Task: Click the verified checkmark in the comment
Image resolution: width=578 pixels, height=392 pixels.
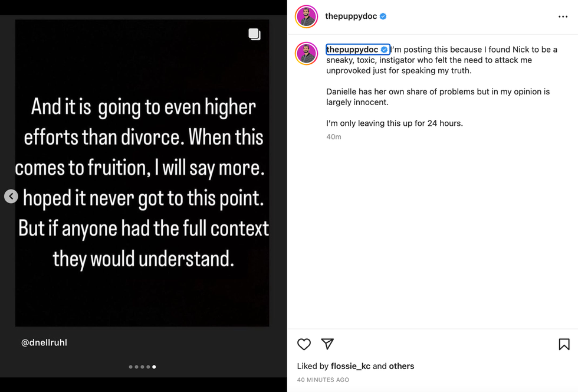Action: [x=383, y=50]
